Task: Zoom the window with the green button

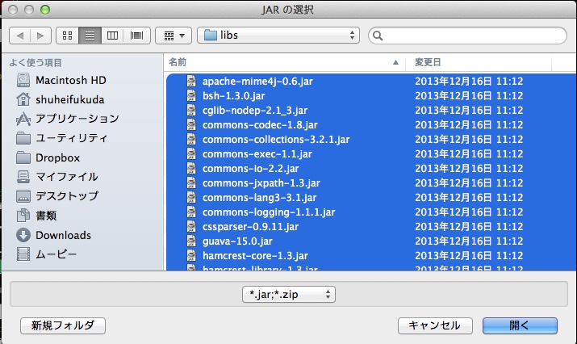Action: point(45,10)
